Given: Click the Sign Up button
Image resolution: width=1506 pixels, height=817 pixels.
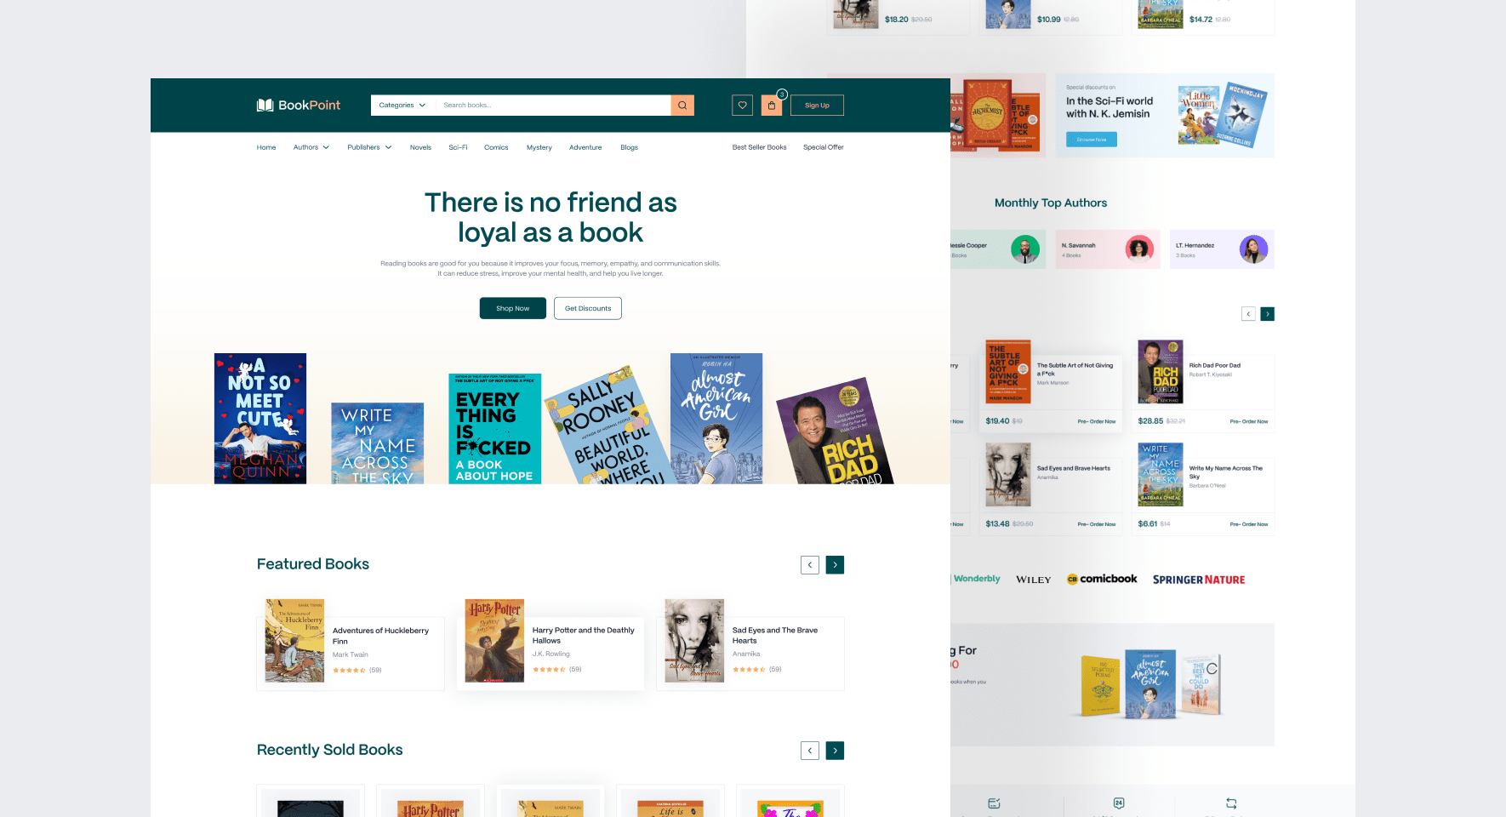Looking at the screenshot, I should coord(817,106).
